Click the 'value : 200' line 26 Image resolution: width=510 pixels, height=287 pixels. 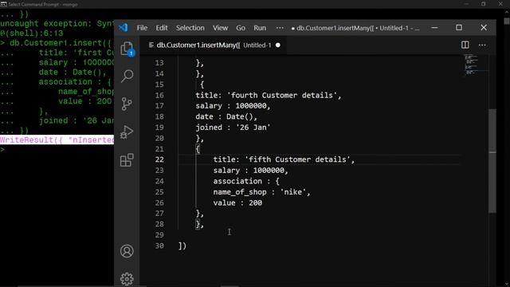tap(237, 202)
